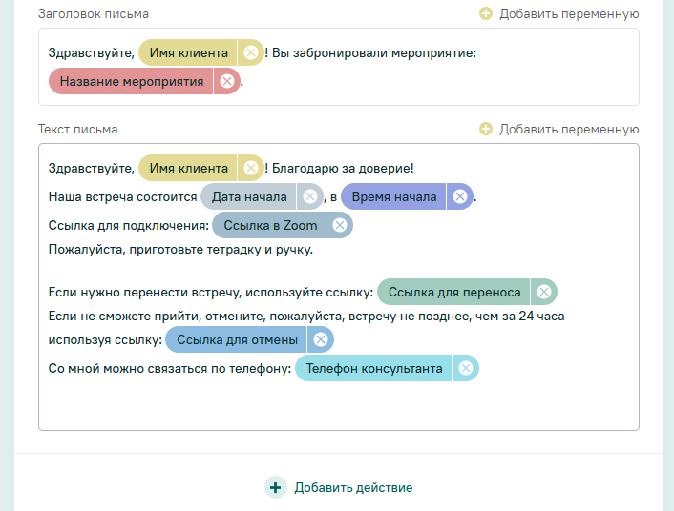674x511 pixels.
Task: Delete the 'Телефон консультанта' variable tag
Action: point(466,368)
